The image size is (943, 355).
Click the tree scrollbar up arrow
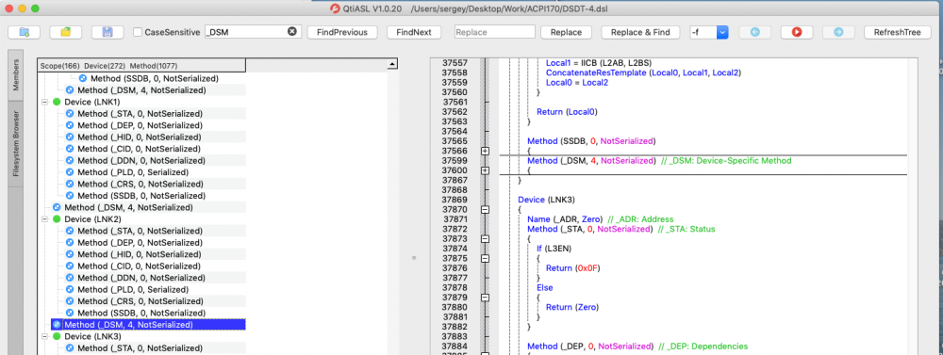point(392,64)
